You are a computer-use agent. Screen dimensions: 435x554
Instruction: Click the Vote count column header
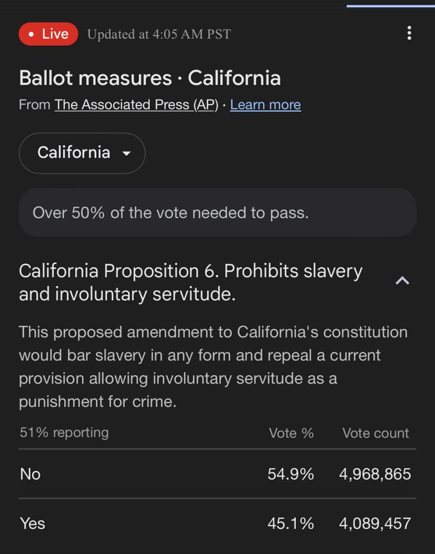pyautogui.click(x=376, y=433)
